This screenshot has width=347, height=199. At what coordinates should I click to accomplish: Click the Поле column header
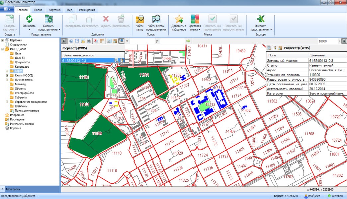pyautogui.click(x=287, y=55)
